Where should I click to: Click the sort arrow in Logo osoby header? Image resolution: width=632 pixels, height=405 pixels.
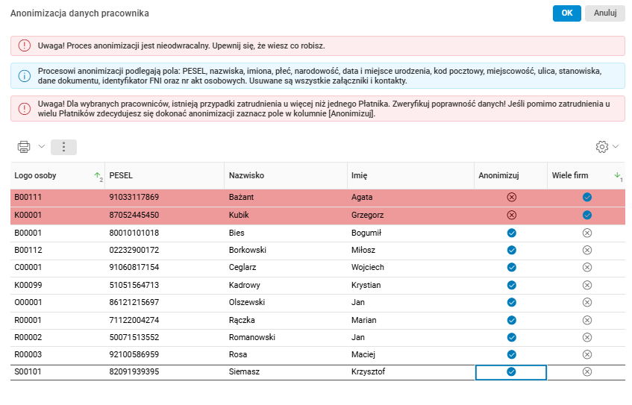(97, 176)
